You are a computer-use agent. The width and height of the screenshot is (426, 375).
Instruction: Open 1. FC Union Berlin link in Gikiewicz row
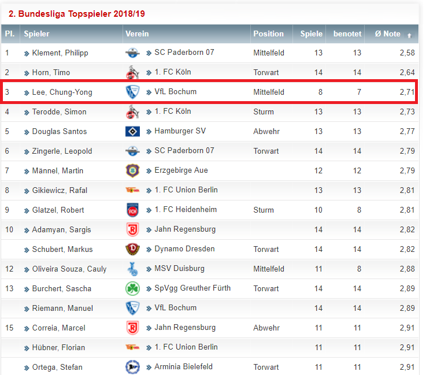[x=186, y=190]
